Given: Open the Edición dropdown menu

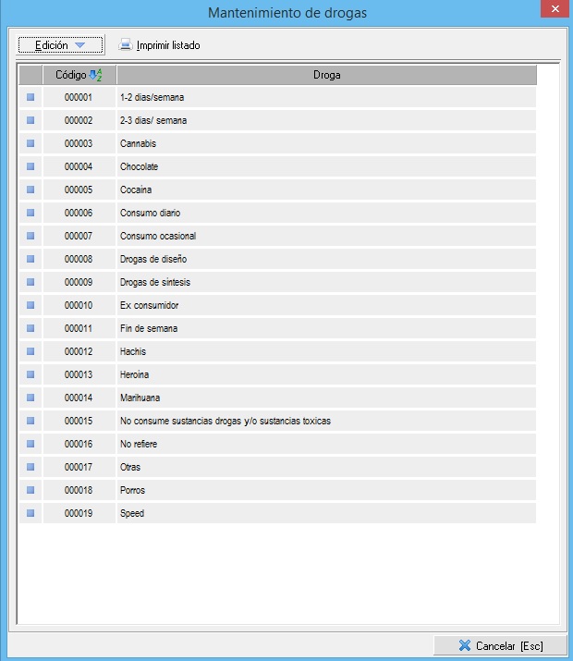Looking at the screenshot, I should tap(60, 45).
